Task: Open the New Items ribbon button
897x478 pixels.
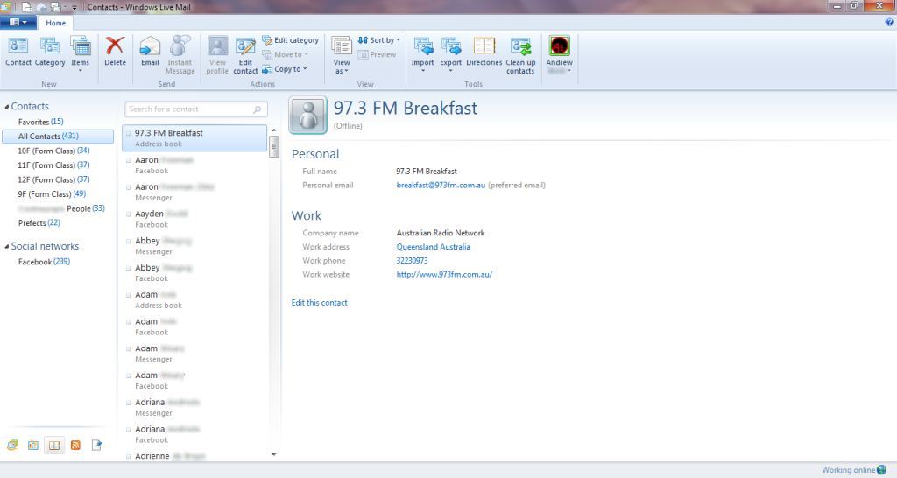Action: [x=80, y=54]
